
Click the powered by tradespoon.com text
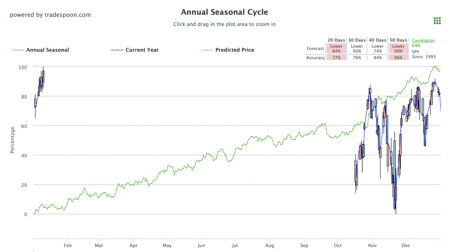coord(50,15)
